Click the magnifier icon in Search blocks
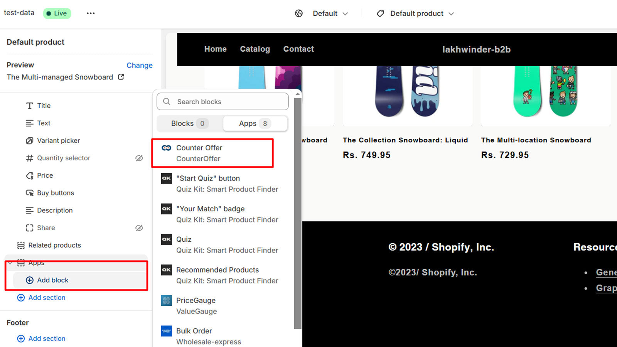 pyautogui.click(x=167, y=101)
